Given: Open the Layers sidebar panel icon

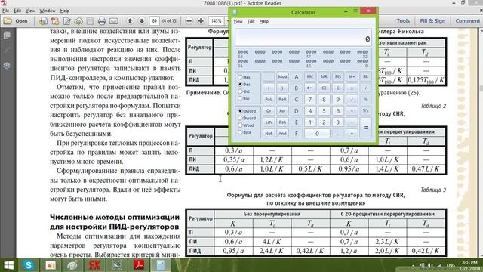Looking at the screenshot, I should [7, 66].
